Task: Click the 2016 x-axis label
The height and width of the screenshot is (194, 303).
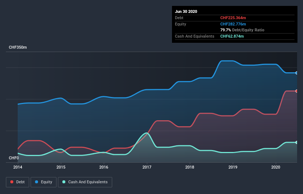Action: (104, 167)
